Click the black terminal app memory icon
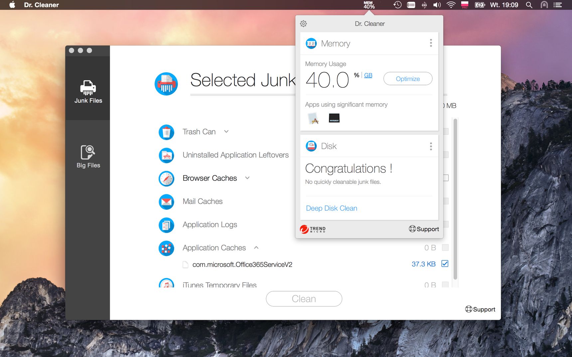 334,118
